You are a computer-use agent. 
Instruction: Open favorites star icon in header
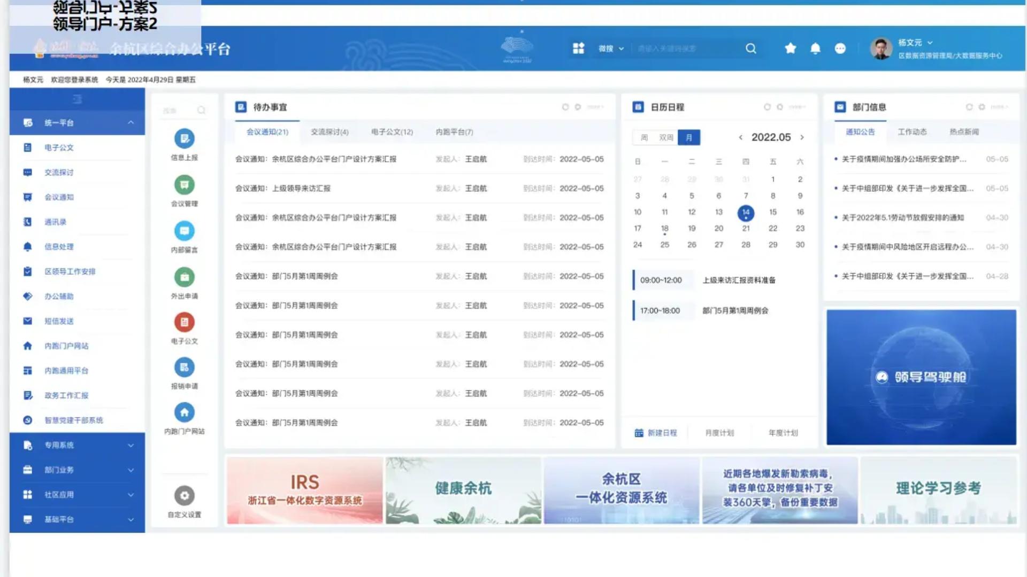click(791, 49)
